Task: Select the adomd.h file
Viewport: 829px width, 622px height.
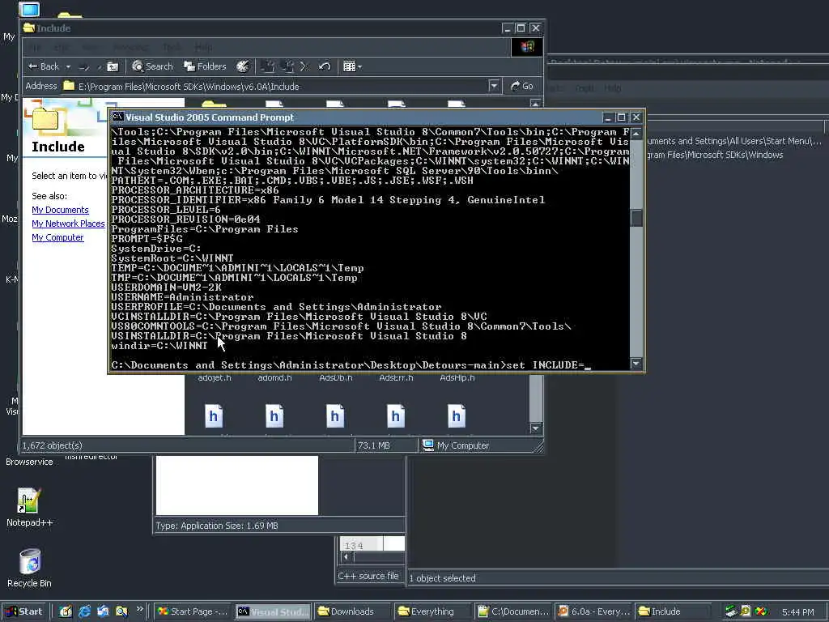Action: click(274, 377)
